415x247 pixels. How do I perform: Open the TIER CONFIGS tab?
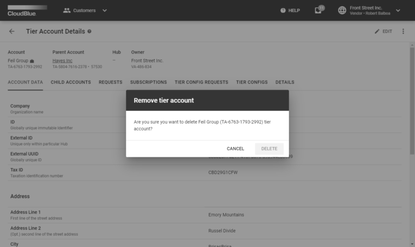[252, 82]
